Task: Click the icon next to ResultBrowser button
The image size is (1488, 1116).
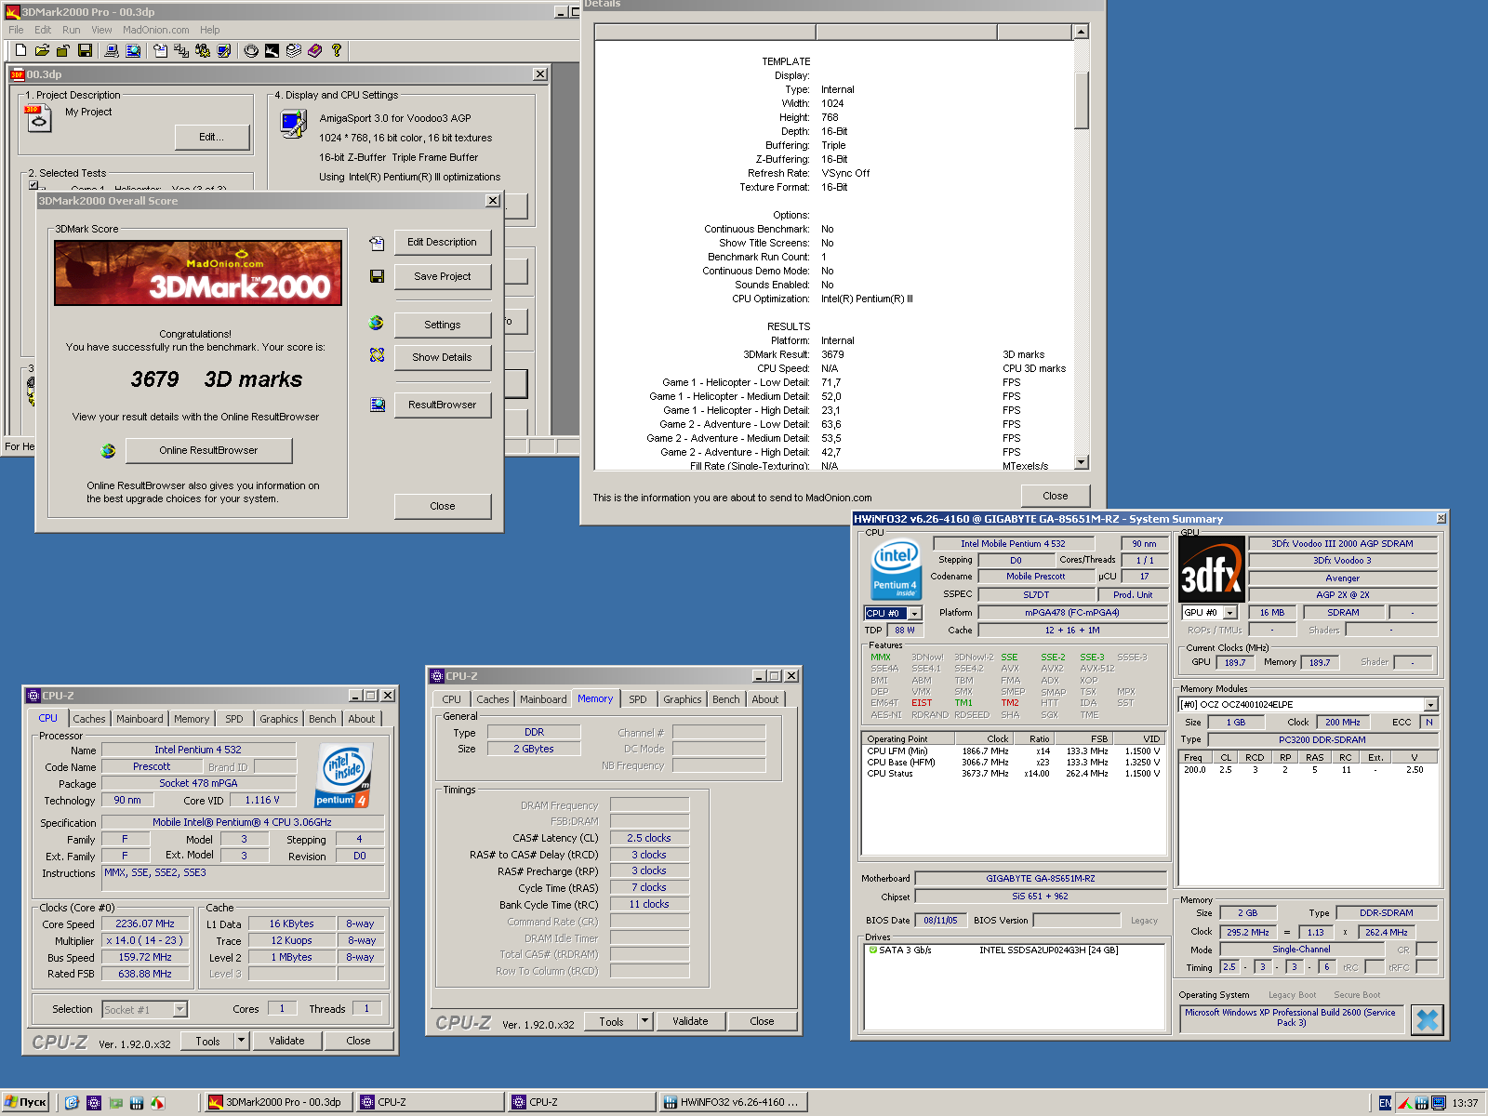Action: pos(377,405)
